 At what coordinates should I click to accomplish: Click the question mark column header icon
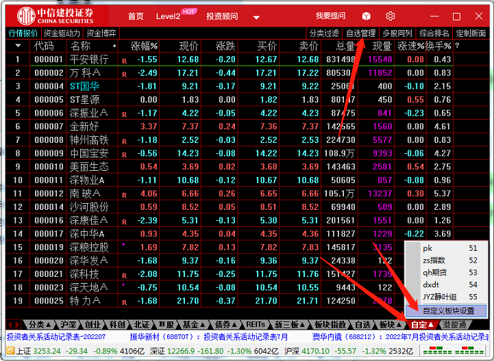click(x=458, y=46)
